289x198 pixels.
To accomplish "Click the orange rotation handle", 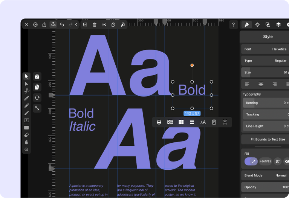I will point(192,65).
